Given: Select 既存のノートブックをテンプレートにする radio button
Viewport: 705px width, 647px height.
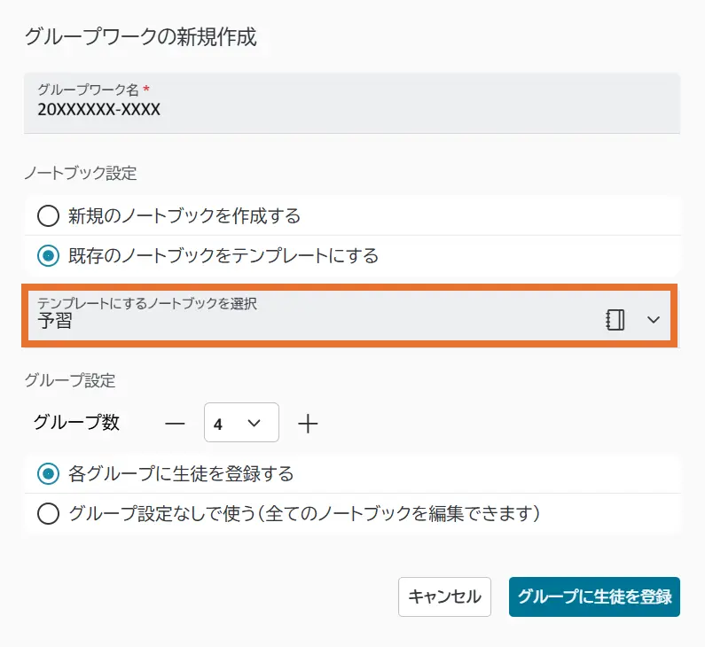Looking at the screenshot, I should click(49, 255).
